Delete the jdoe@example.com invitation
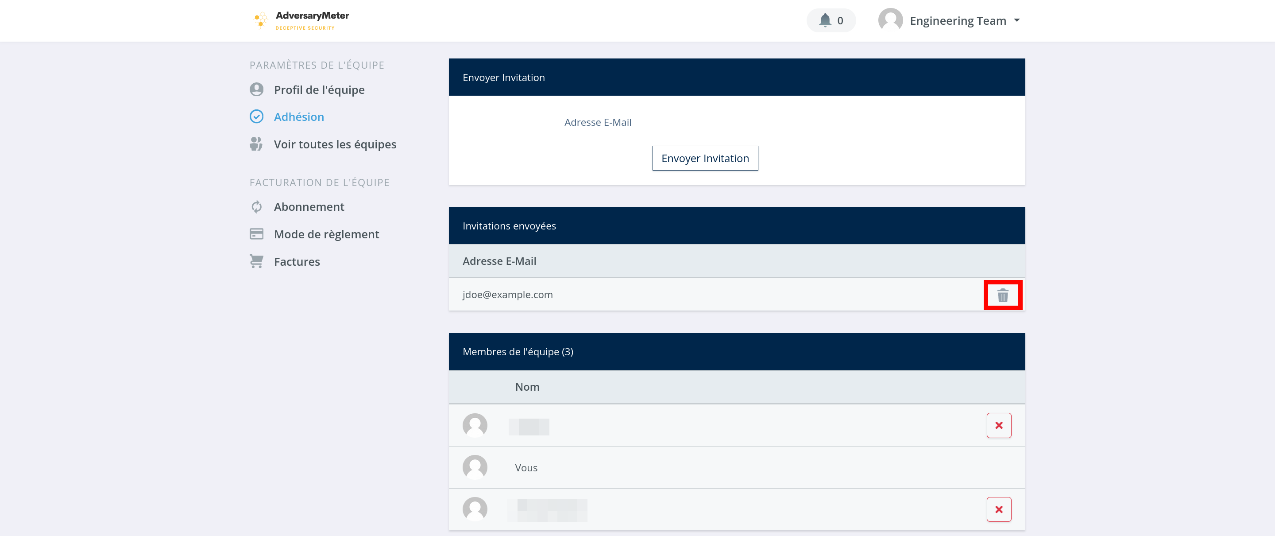Viewport: 1275px width, 536px height. coord(1002,295)
